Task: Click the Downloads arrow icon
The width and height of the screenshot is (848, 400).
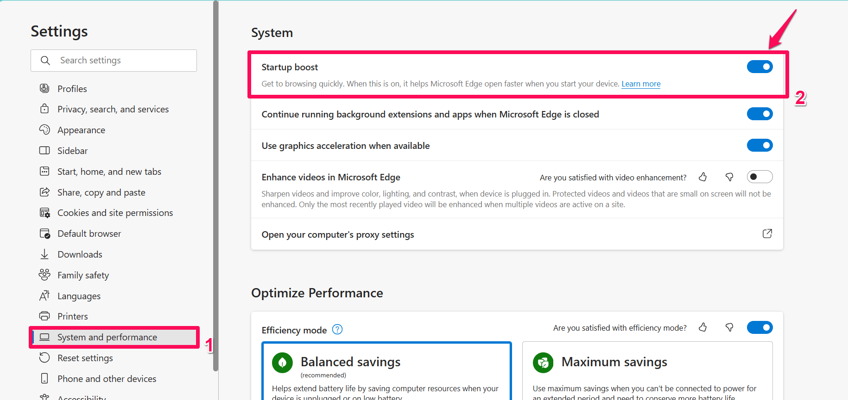Action: [44, 254]
